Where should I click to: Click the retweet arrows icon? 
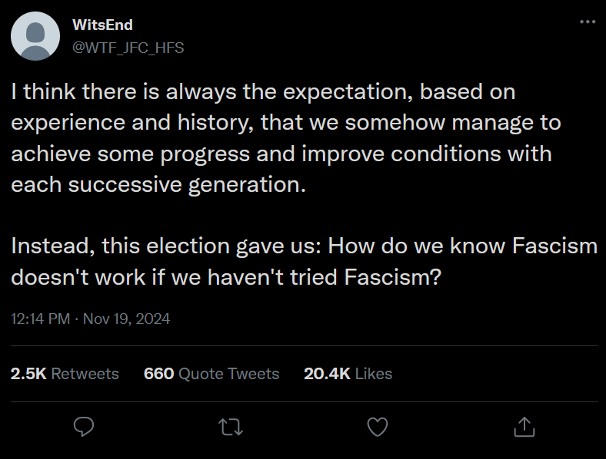(231, 428)
